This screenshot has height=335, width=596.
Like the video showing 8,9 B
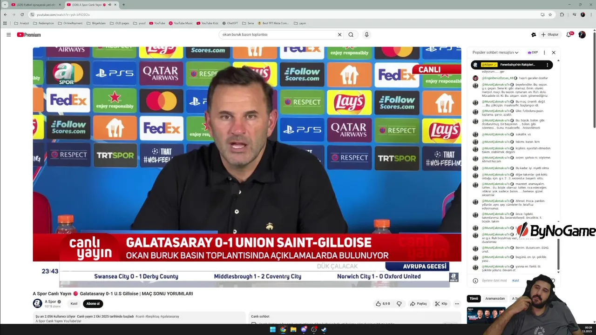(383, 304)
